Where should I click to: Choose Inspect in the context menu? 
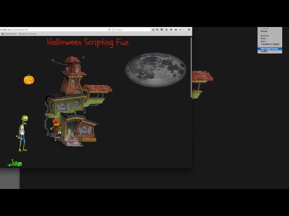click(270, 52)
